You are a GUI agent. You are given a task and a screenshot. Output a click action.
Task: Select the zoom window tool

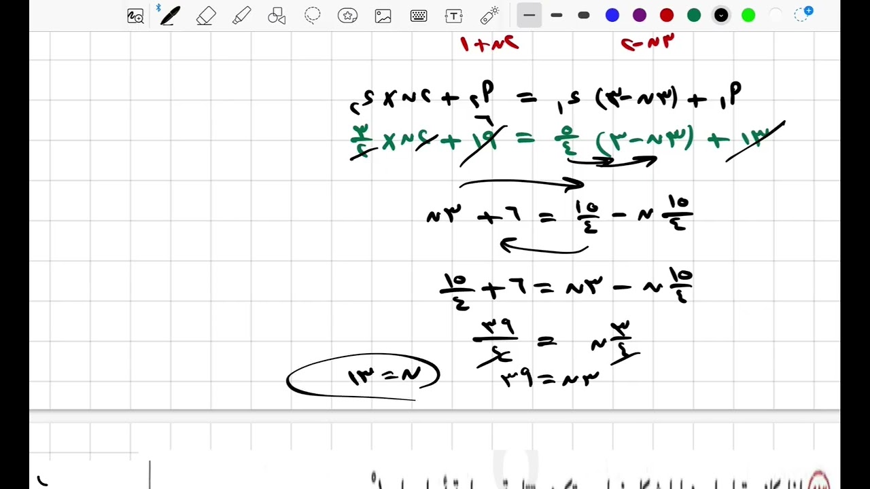pos(135,16)
